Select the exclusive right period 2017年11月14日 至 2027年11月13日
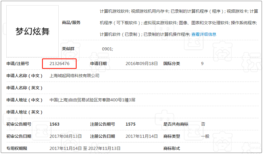Image resolution: width=263 pixels, height=154 pixels. (85, 148)
